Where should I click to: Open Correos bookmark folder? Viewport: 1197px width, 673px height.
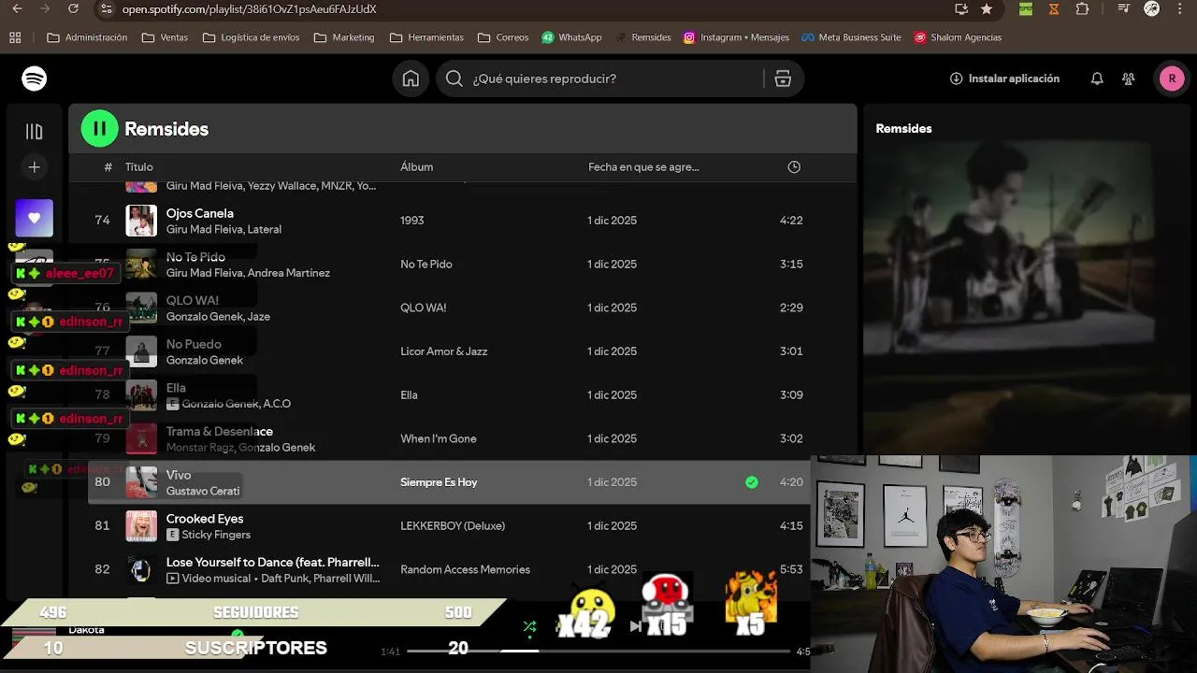pyautogui.click(x=503, y=37)
